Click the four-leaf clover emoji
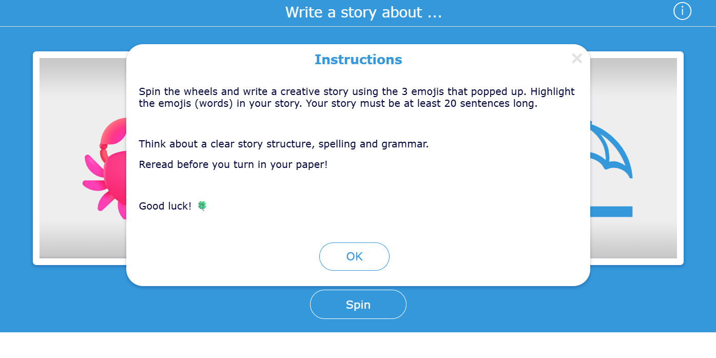Image resolution: width=716 pixels, height=358 pixels. [202, 206]
